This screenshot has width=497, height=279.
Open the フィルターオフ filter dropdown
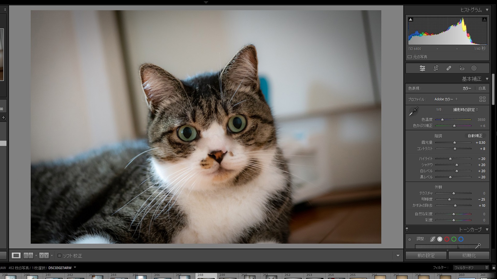coord(471,268)
